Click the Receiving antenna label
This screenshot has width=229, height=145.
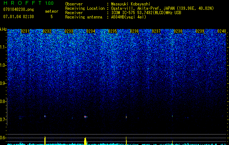pos(84,17)
